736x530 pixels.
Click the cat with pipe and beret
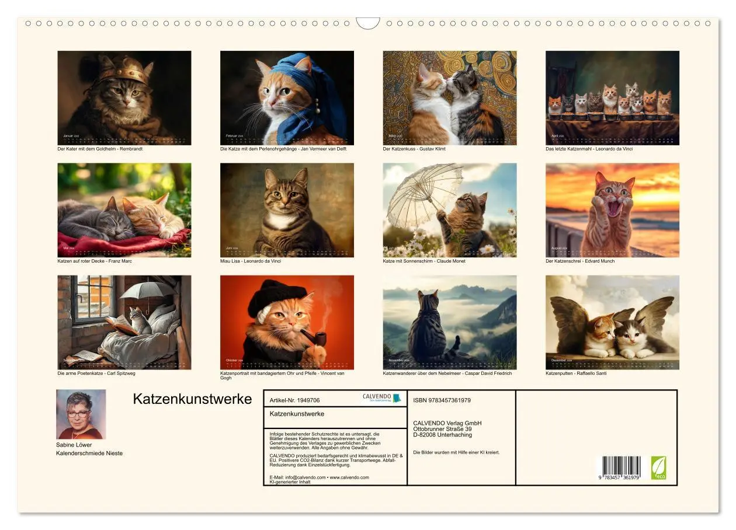pyautogui.click(x=287, y=322)
